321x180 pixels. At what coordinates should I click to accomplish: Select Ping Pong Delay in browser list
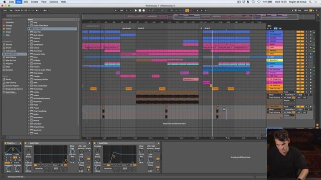coord(40,111)
